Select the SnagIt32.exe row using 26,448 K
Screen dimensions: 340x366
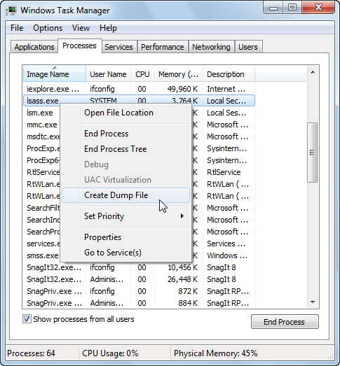(139, 279)
